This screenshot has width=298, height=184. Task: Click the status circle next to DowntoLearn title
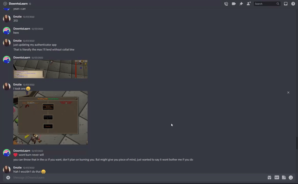point(30,4)
